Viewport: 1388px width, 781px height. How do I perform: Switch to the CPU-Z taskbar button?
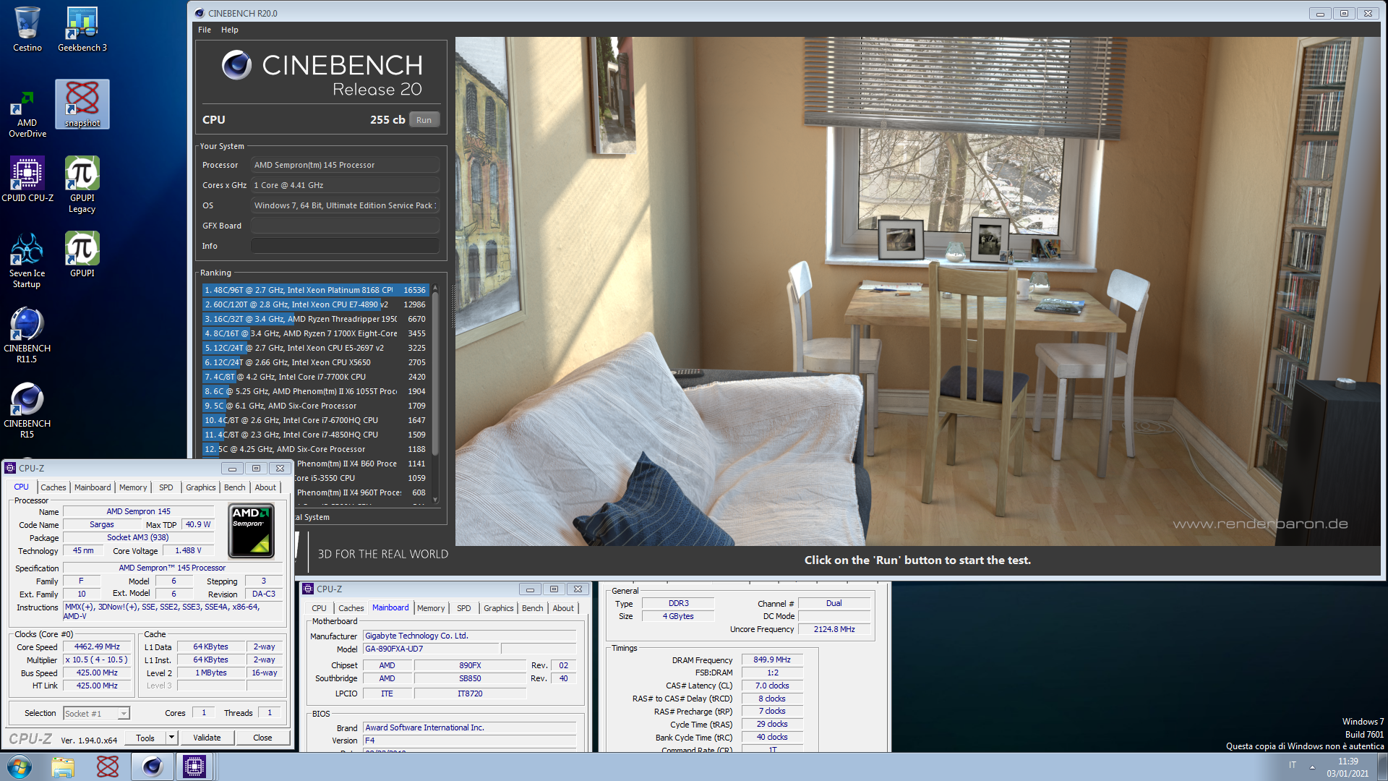194,767
